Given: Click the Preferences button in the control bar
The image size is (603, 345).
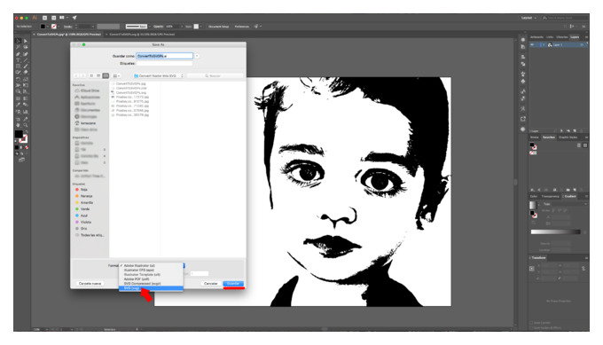Looking at the screenshot, I should (x=242, y=27).
